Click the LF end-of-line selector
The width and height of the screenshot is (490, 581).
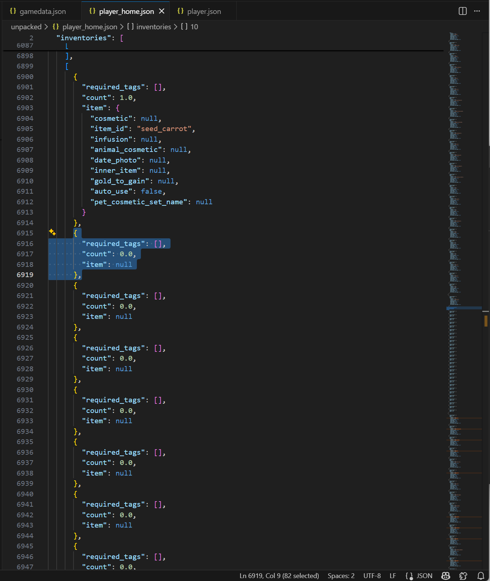(393, 576)
